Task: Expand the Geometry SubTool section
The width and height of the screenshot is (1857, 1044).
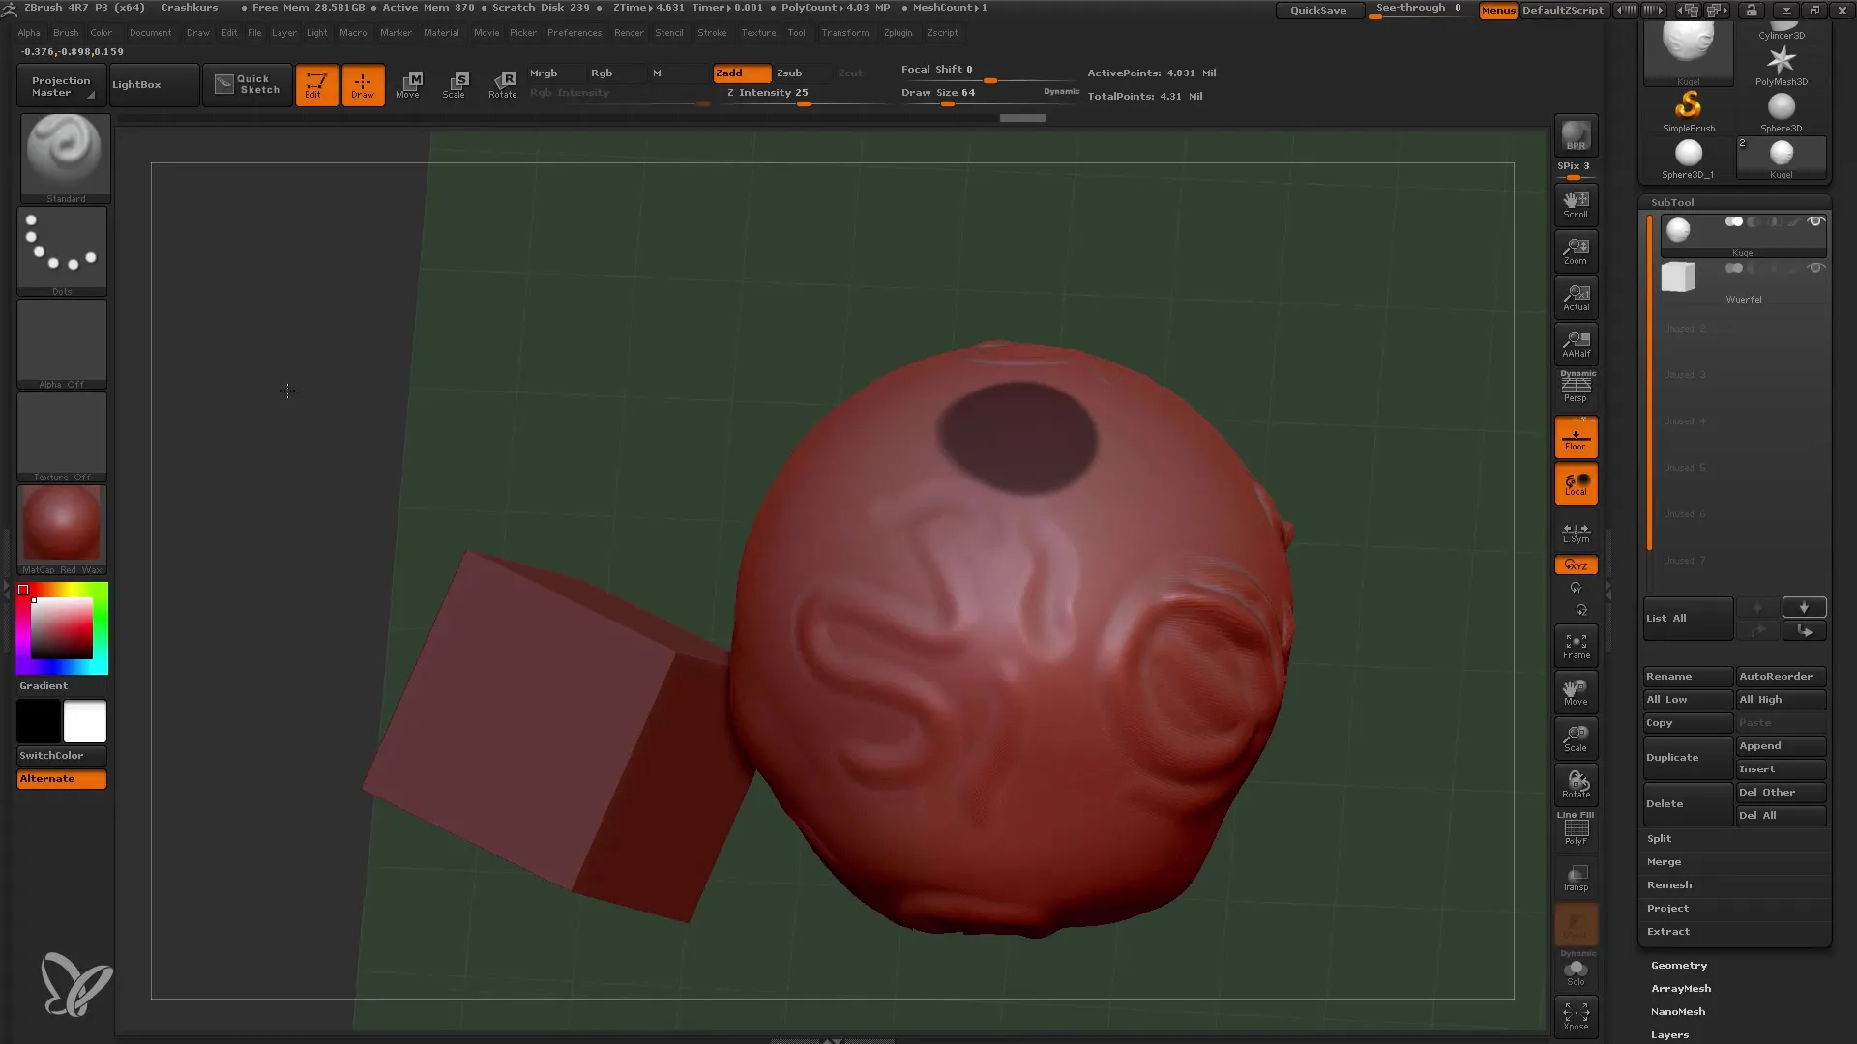Action: coord(1678,965)
